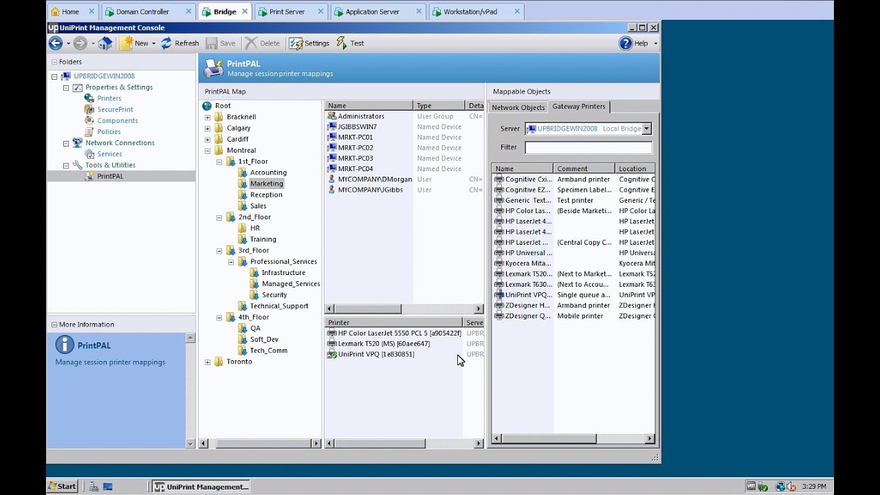Select the Accounting folder

(x=268, y=173)
